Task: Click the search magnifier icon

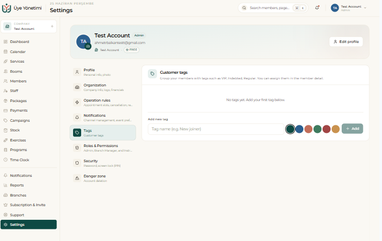Action: (x=244, y=8)
